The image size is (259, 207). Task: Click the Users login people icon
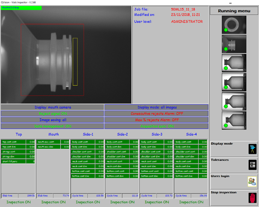[x=252, y=181]
